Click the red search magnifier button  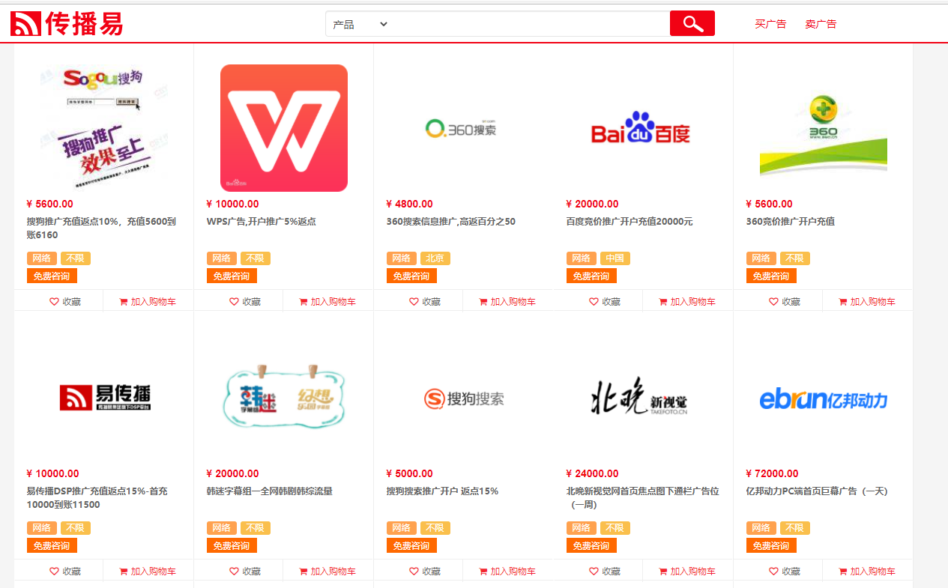[x=692, y=23]
